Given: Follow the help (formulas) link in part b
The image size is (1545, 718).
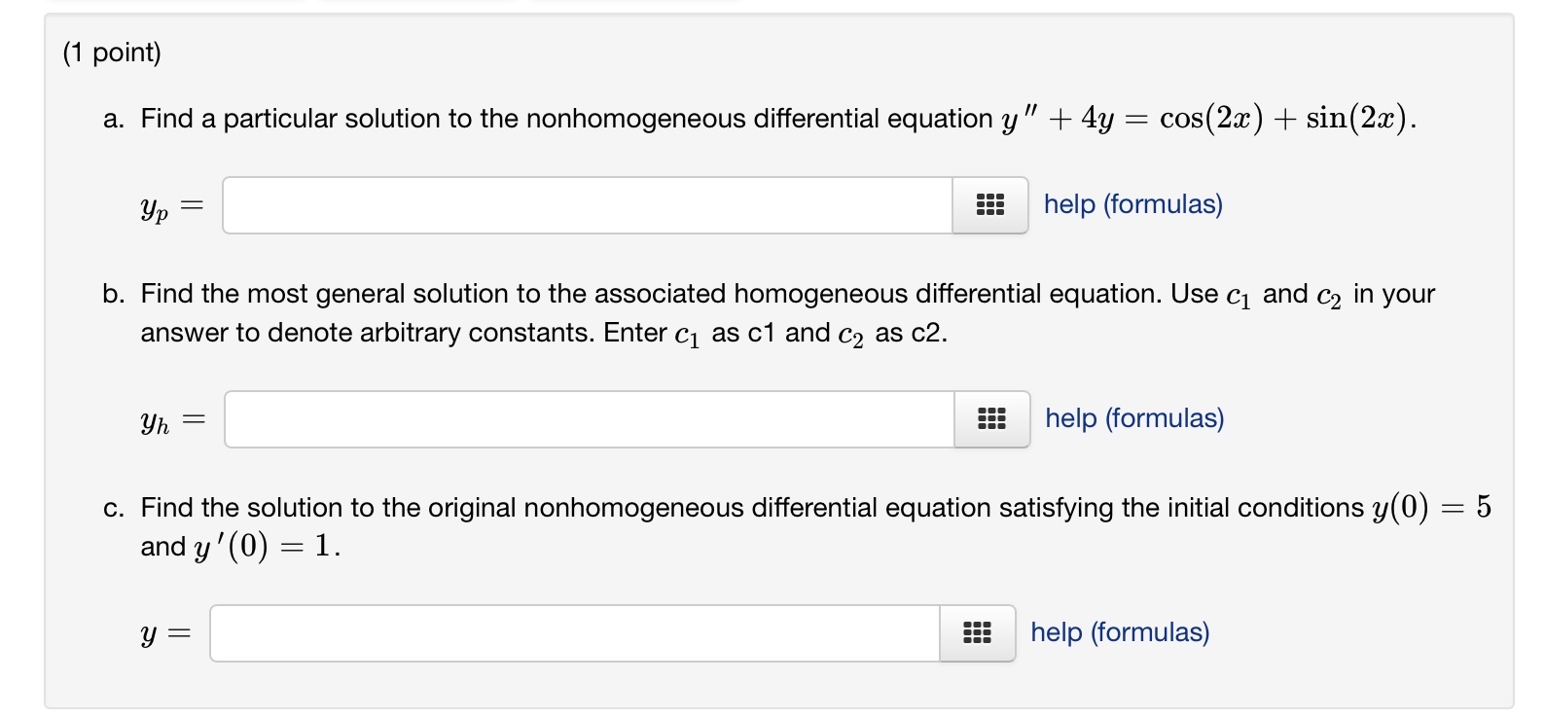Looking at the screenshot, I should pyautogui.click(x=1132, y=417).
